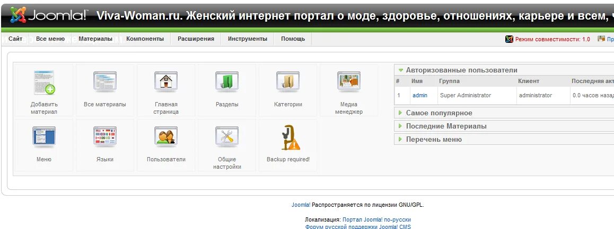Click the Имя column header
This screenshot has height=229, width=614.
(x=417, y=81)
